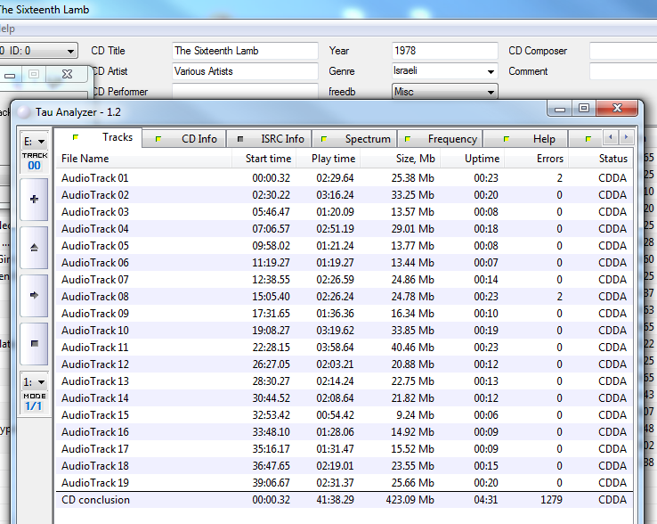Viewport: 657px width, 524px height.
Task: Select the AudioTrack 09 row
Action: coord(344,314)
